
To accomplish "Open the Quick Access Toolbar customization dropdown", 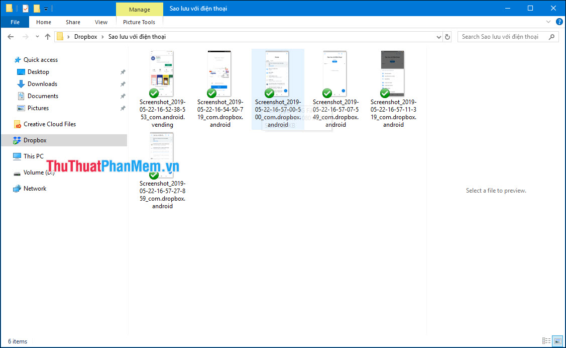I will pos(45,8).
